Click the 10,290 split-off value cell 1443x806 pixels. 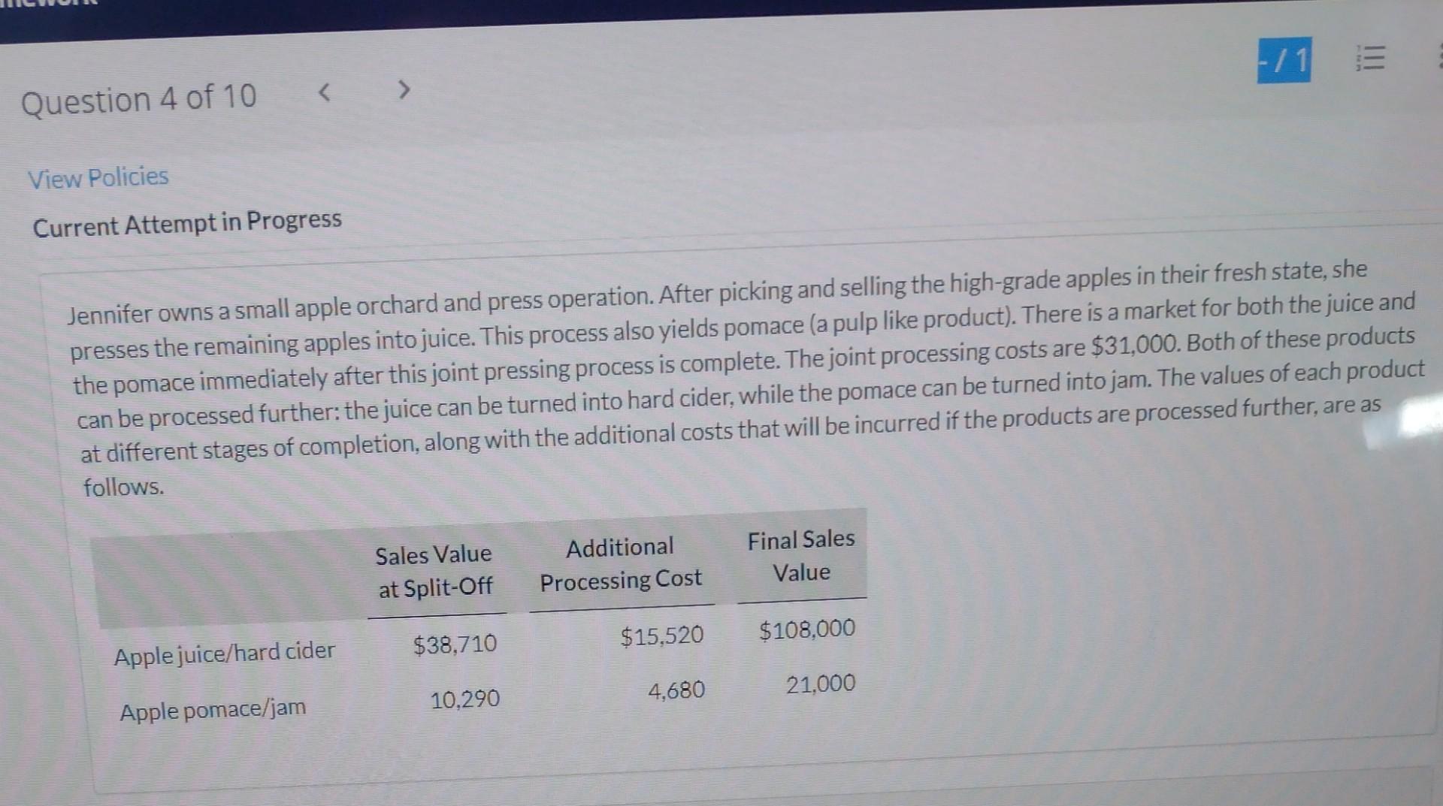[x=464, y=699]
